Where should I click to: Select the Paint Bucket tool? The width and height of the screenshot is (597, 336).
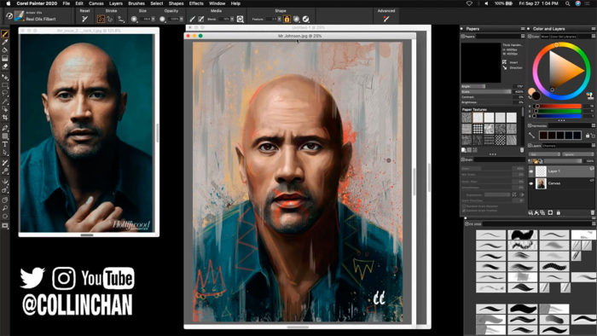[x=5, y=50]
